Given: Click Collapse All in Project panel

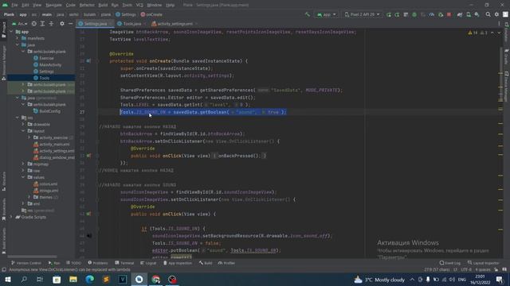Looking at the screenshot, I should tap(51, 24).
